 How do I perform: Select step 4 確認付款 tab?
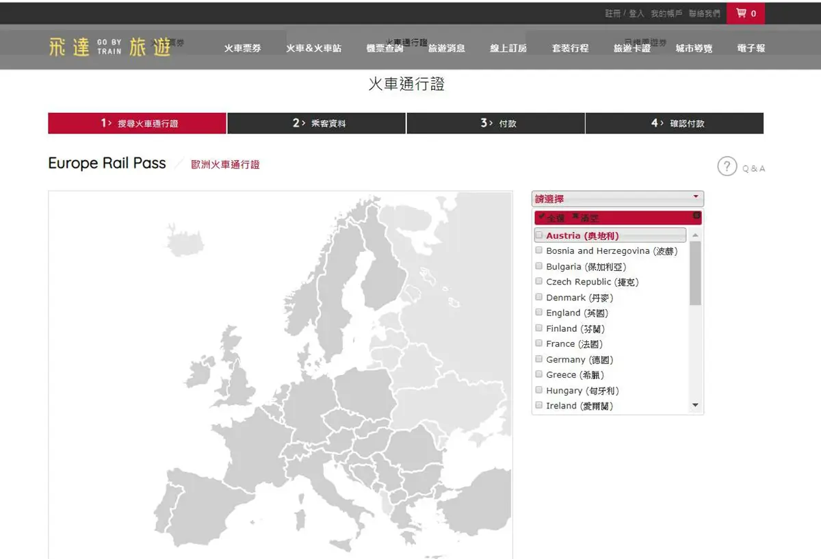(x=675, y=123)
